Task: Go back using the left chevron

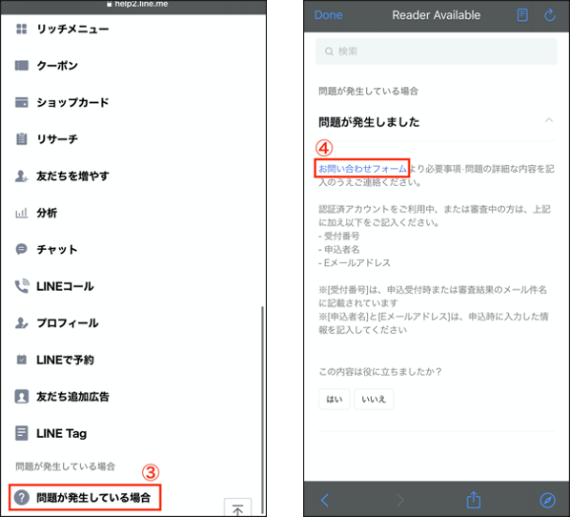Action: (x=325, y=500)
